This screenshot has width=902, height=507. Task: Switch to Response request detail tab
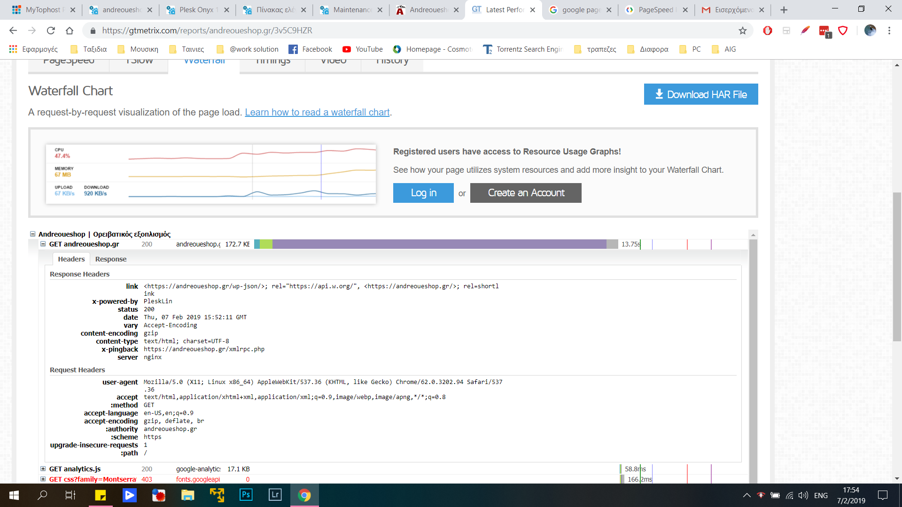[111, 259]
